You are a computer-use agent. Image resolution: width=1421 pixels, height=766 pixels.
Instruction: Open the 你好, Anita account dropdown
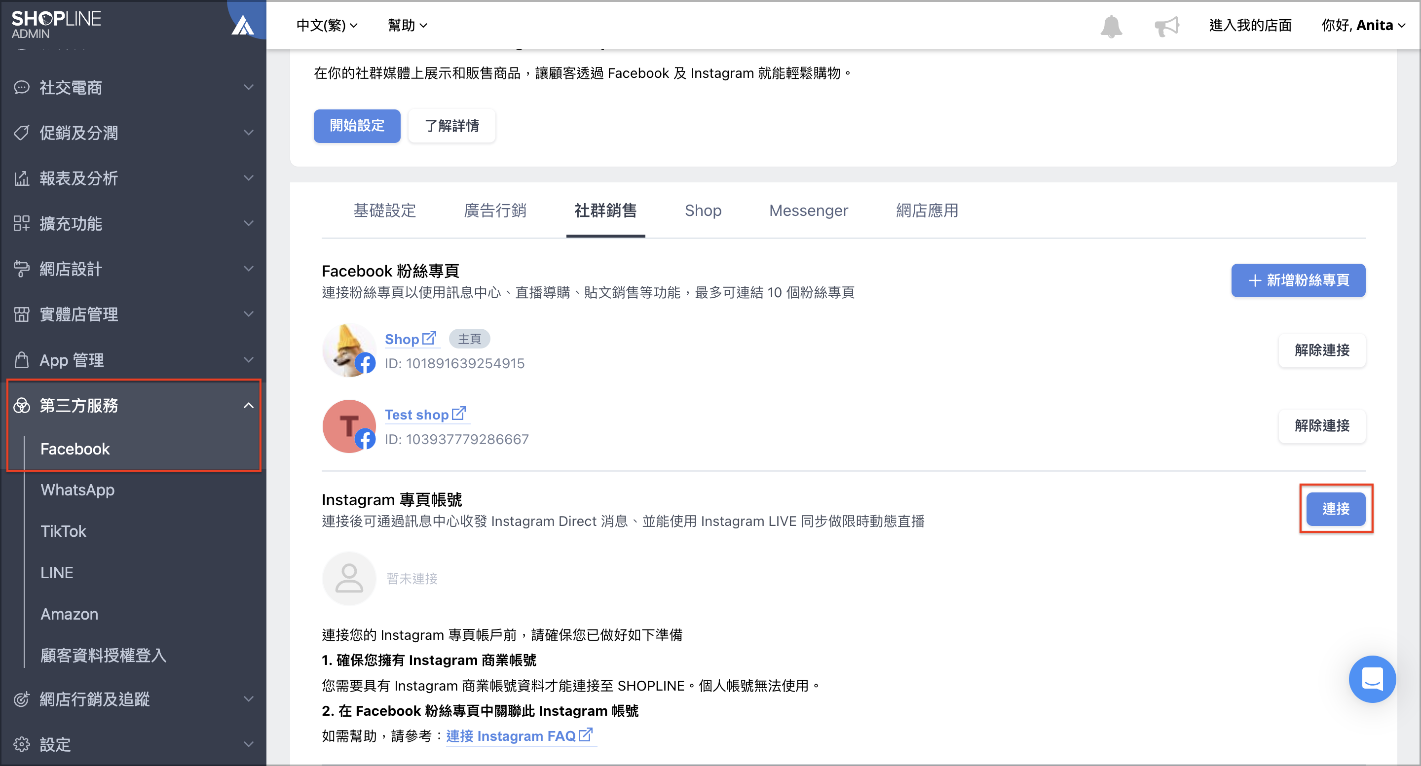(x=1363, y=25)
